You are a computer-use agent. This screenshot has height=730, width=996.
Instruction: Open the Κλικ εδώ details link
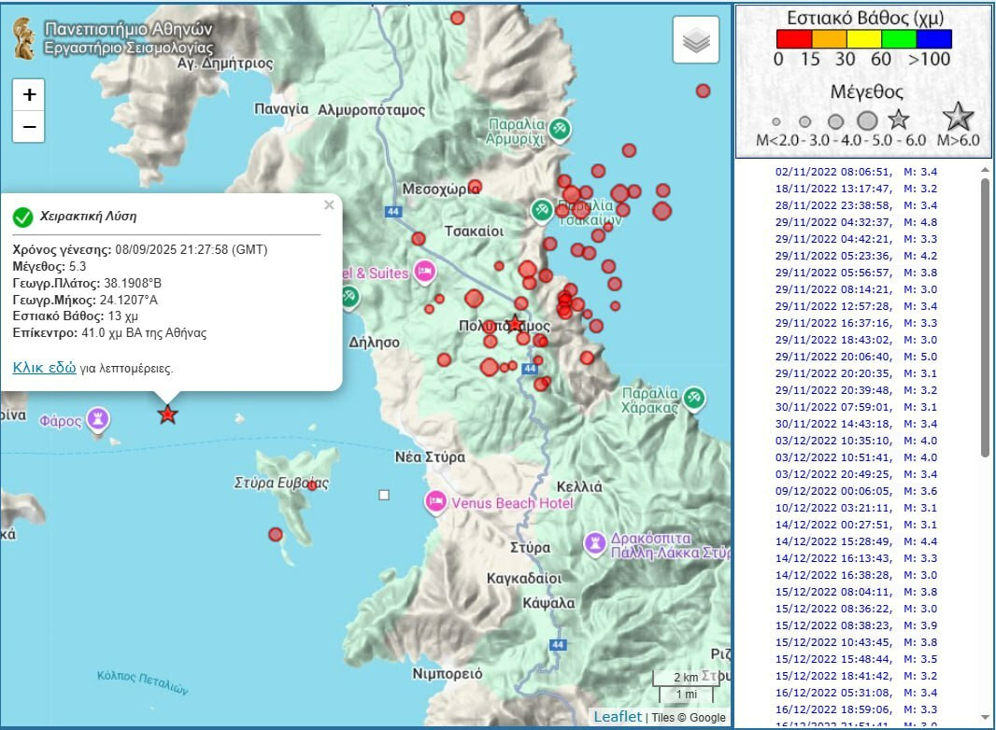point(44,368)
